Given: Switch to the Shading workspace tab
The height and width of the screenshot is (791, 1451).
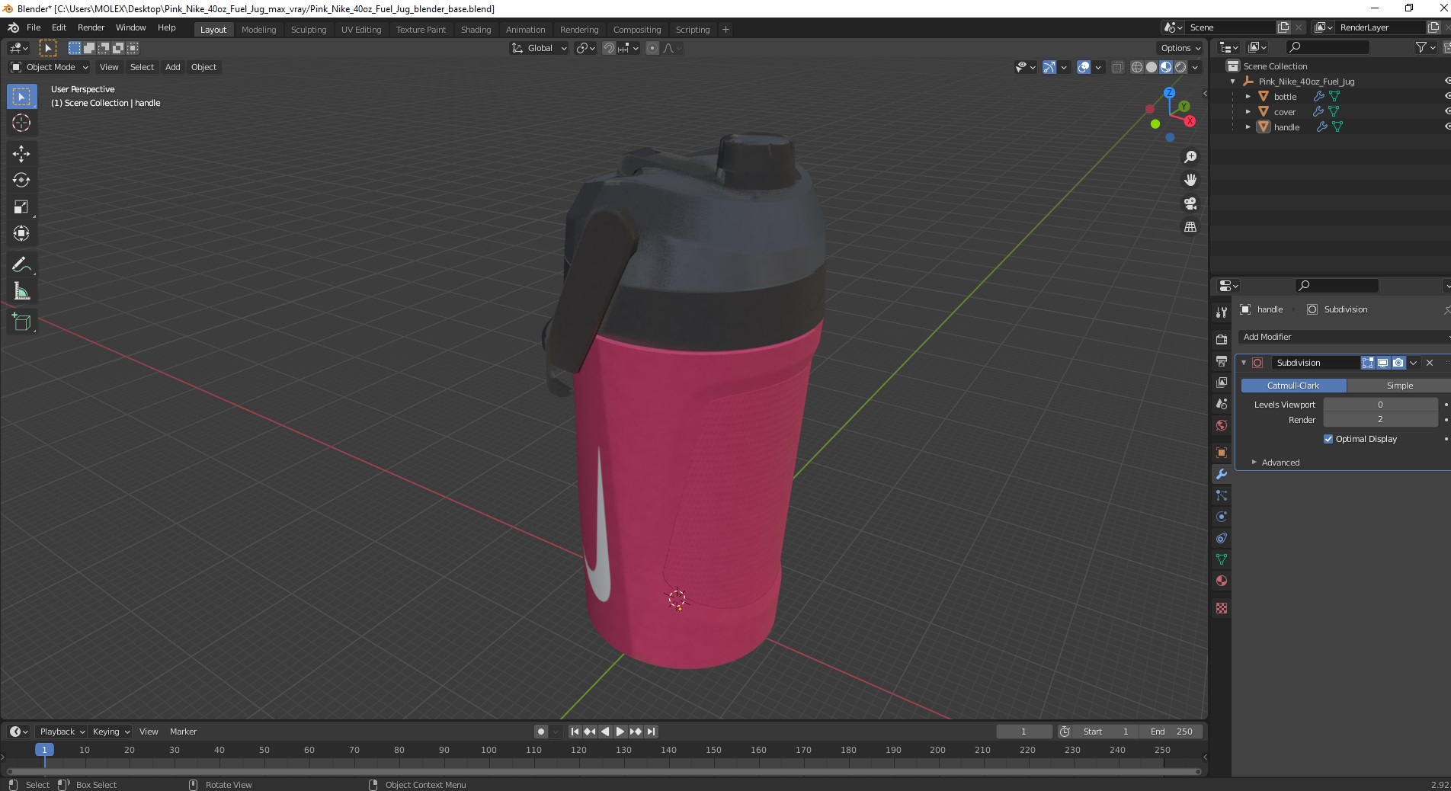Looking at the screenshot, I should pos(476,30).
